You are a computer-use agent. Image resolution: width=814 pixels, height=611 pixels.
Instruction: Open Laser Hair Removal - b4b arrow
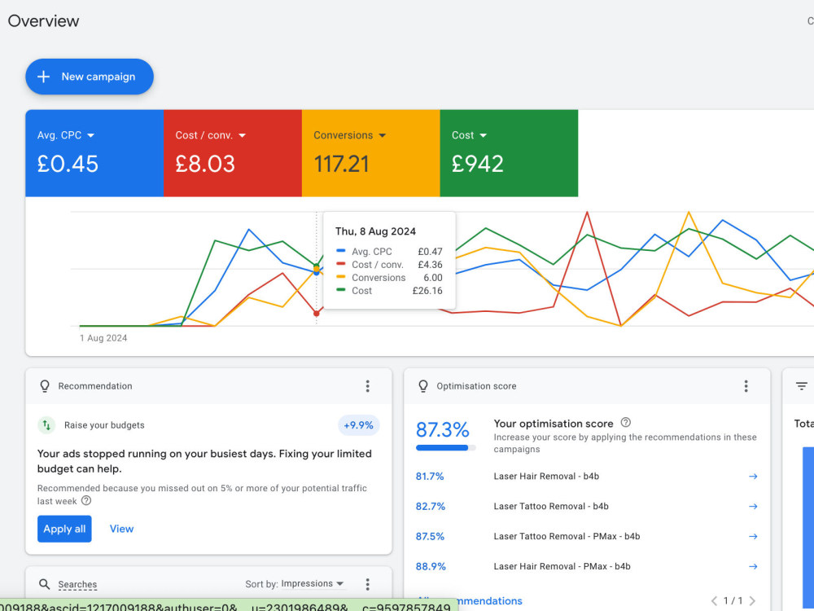753,477
